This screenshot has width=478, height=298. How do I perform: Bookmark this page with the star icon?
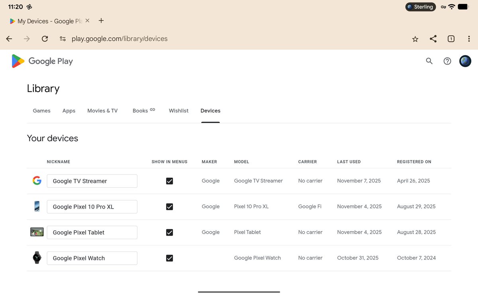(415, 39)
